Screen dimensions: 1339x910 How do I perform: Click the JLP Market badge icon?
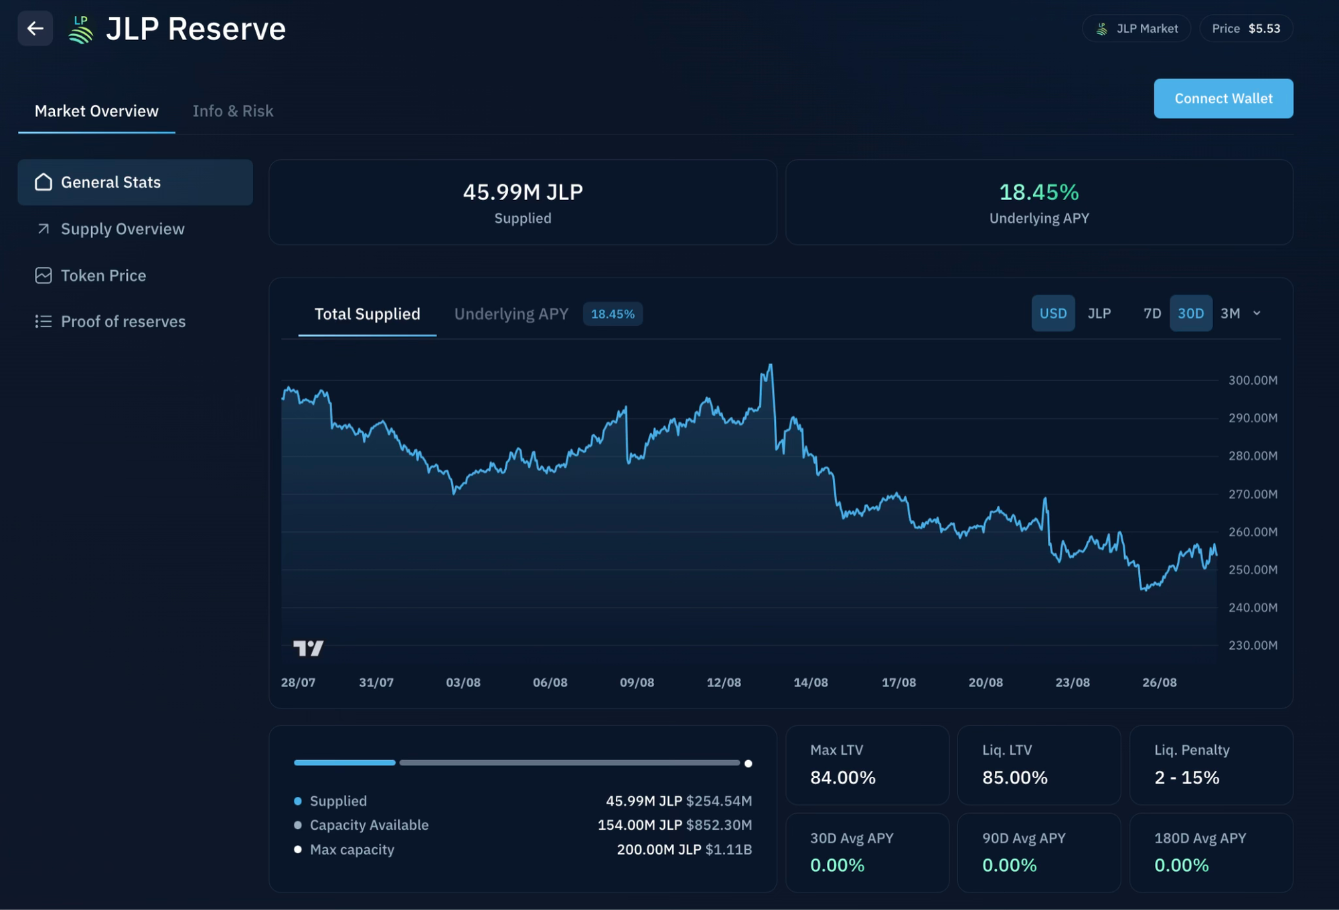coord(1101,29)
